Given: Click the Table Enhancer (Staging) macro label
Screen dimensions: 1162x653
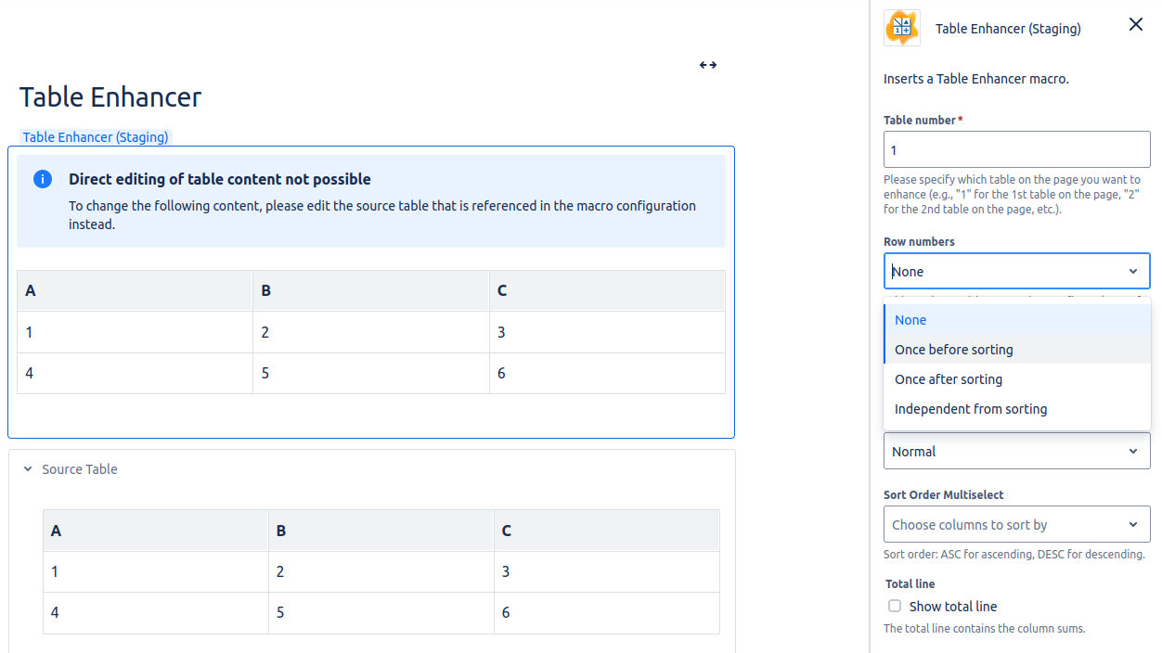Looking at the screenshot, I should tap(96, 137).
